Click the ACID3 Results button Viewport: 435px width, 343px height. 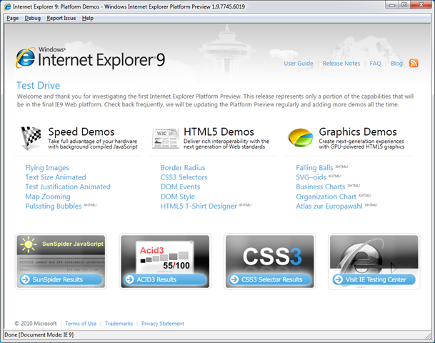(165, 279)
